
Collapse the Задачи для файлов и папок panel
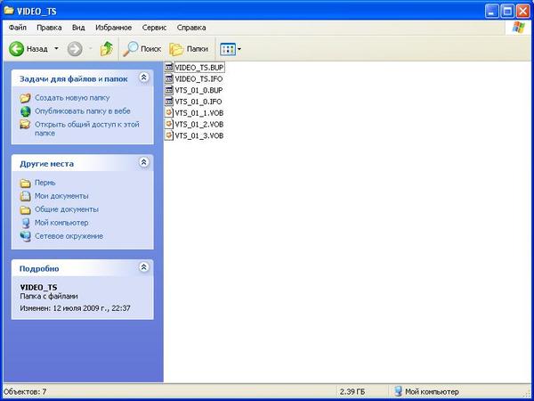(143, 78)
